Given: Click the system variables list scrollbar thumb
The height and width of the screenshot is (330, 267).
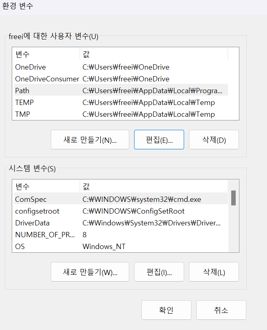Looking at the screenshot, I should 233,198.
